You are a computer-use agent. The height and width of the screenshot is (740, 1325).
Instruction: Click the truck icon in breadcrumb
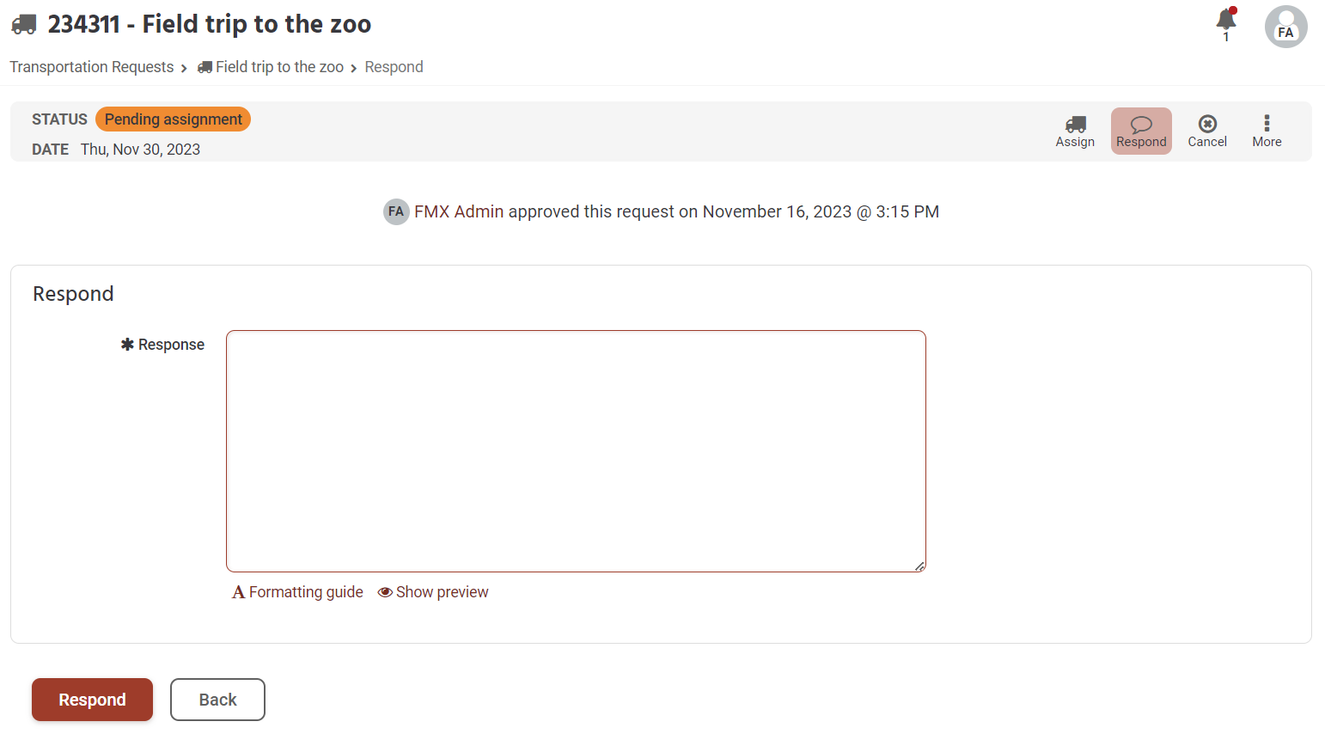point(205,67)
